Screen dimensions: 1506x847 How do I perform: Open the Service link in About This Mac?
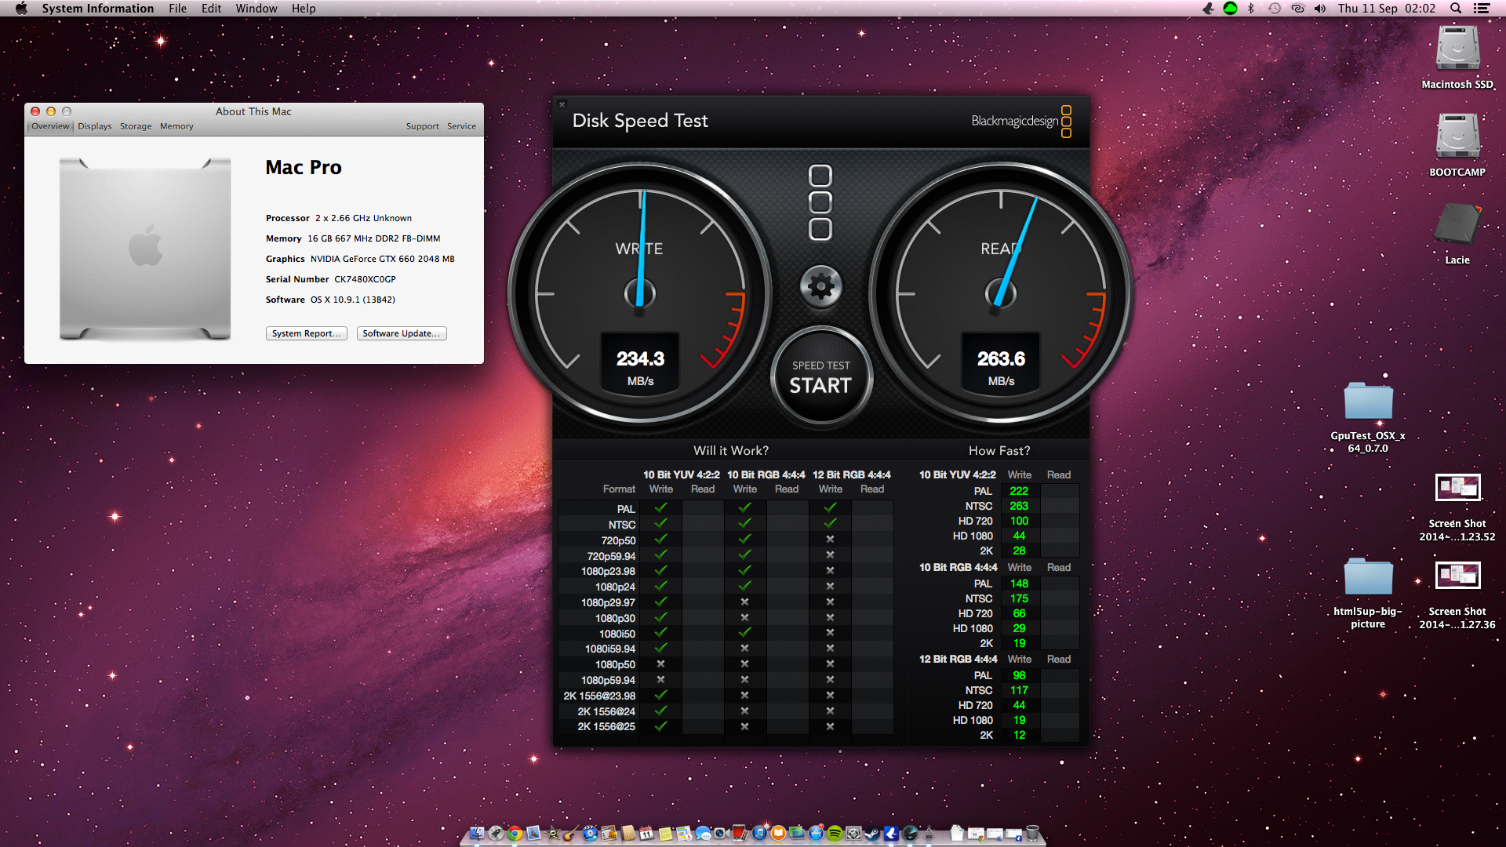pyautogui.click(x=461, y=126)
